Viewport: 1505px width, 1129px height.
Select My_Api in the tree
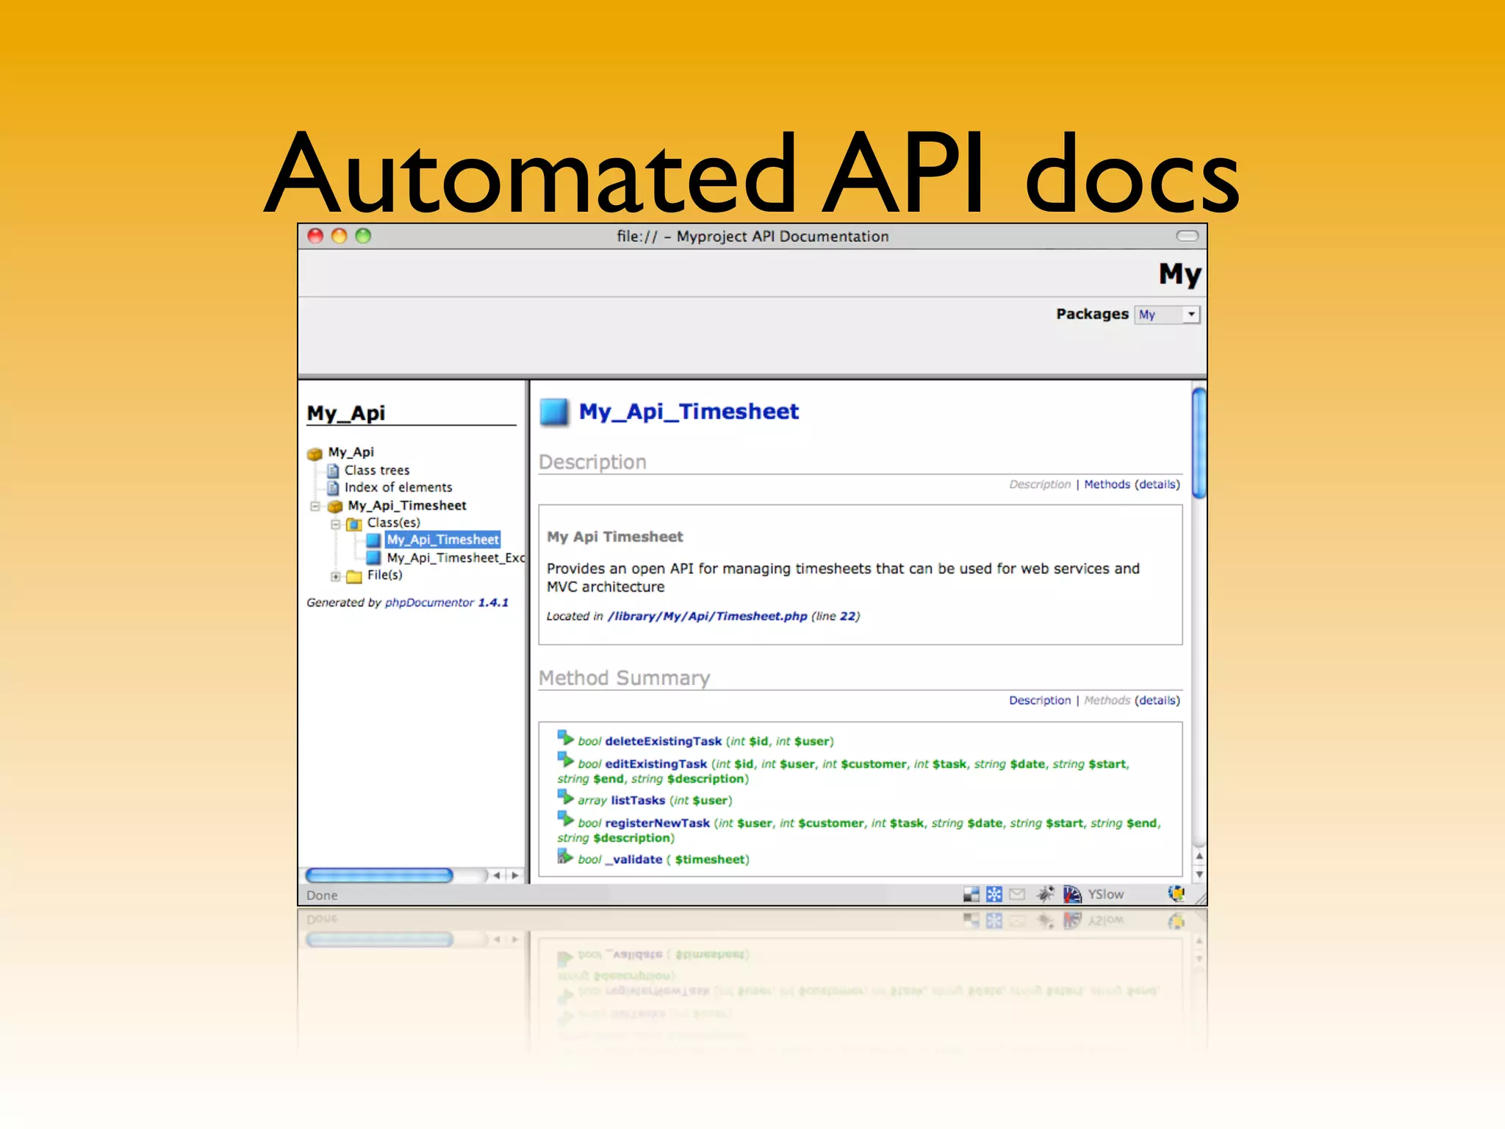coord(351,452)
